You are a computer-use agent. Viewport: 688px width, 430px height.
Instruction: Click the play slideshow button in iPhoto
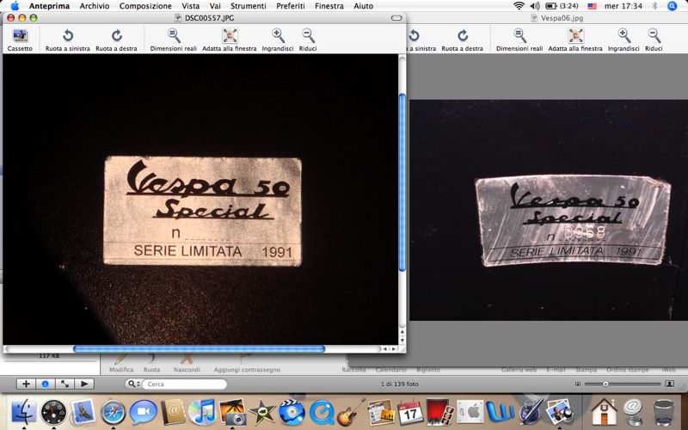pyautogui.click(x=83, y=384)
